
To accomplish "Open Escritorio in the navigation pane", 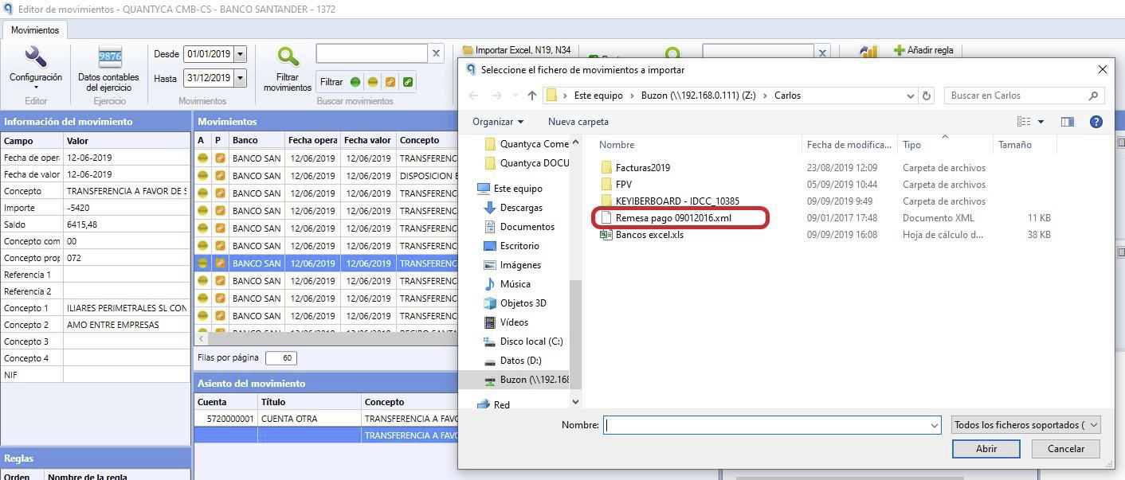I will (x=519, y=246).
